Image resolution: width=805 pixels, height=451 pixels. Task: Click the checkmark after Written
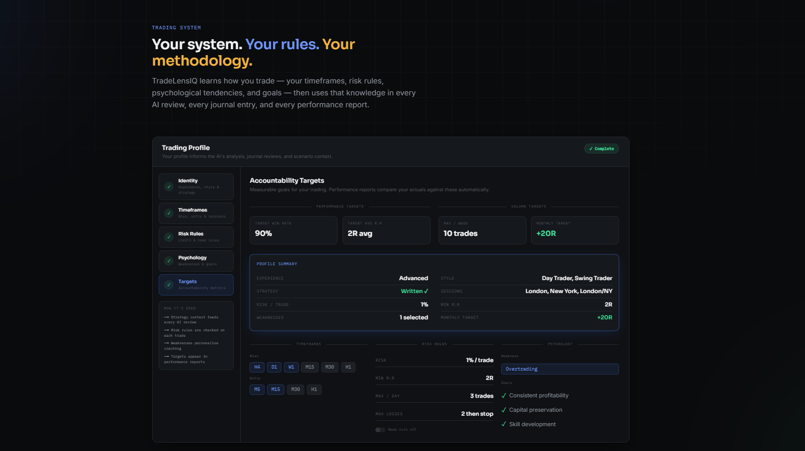click(x=426, y=291)
